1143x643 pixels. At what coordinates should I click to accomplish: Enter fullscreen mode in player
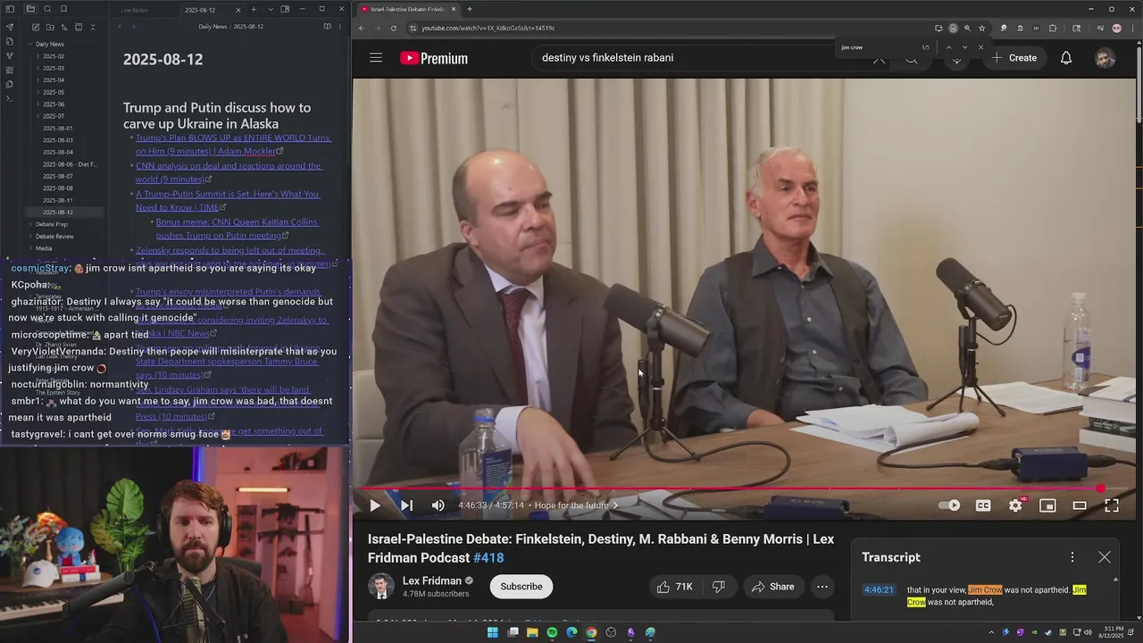pos(1112,505)
